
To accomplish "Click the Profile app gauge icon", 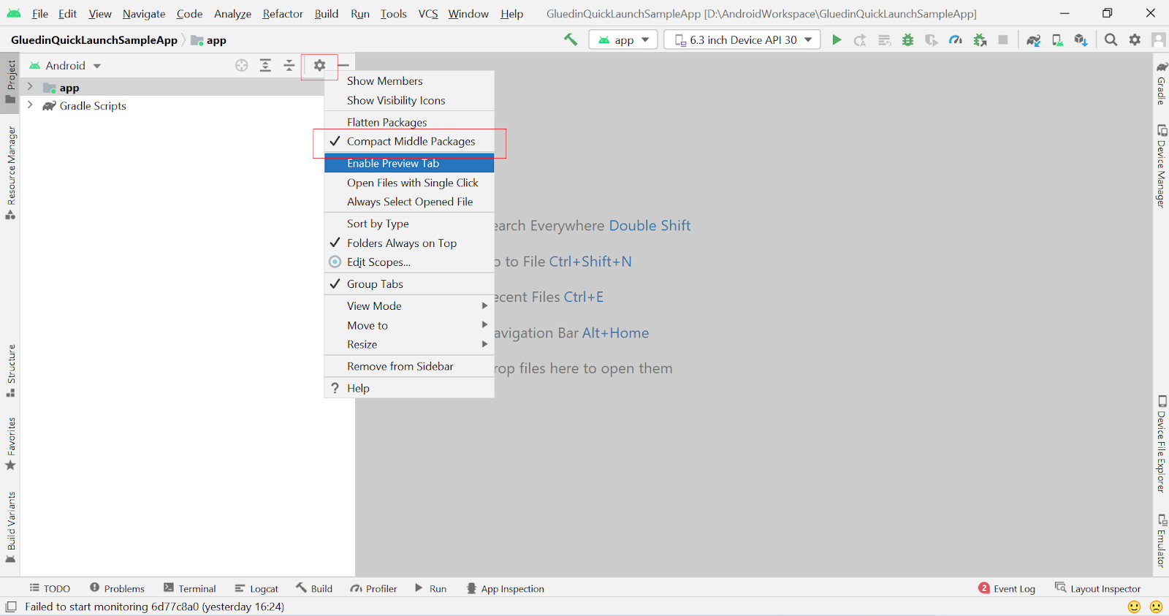I will [956, 39].
